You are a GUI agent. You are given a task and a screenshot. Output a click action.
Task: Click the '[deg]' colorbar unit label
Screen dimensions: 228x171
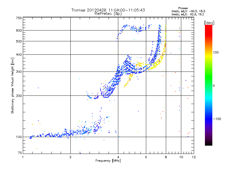tap(209, 23)
